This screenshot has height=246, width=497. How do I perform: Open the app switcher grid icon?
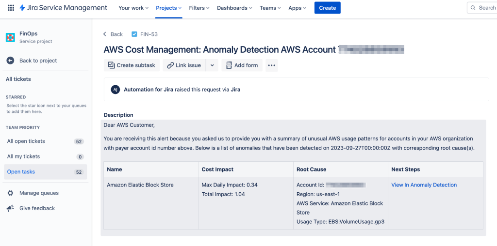pos(11,8)
